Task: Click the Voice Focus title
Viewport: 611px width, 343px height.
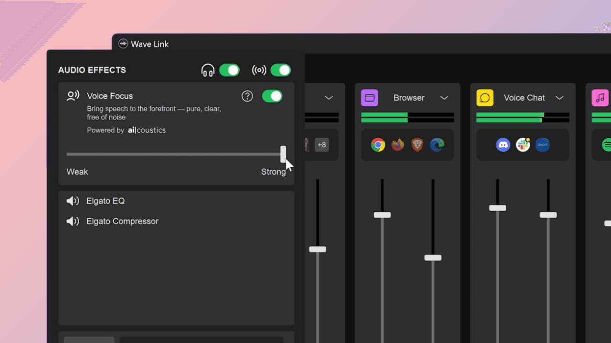Action: (x=110, y=96)
